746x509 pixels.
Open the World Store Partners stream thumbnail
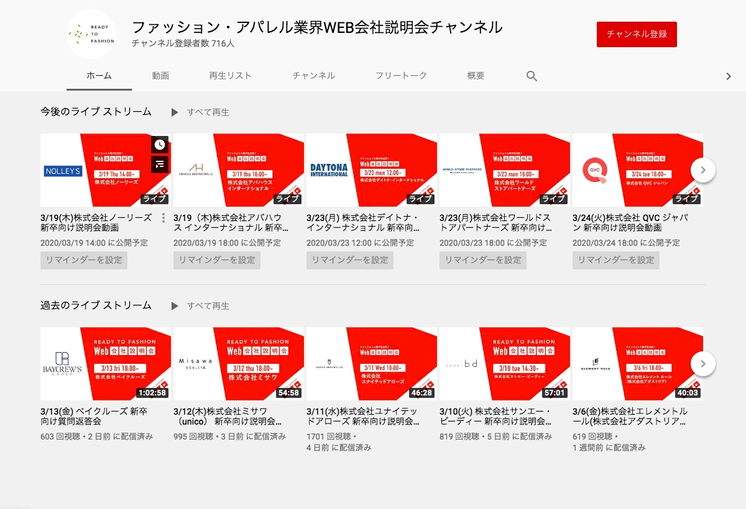tap(505, 170)
